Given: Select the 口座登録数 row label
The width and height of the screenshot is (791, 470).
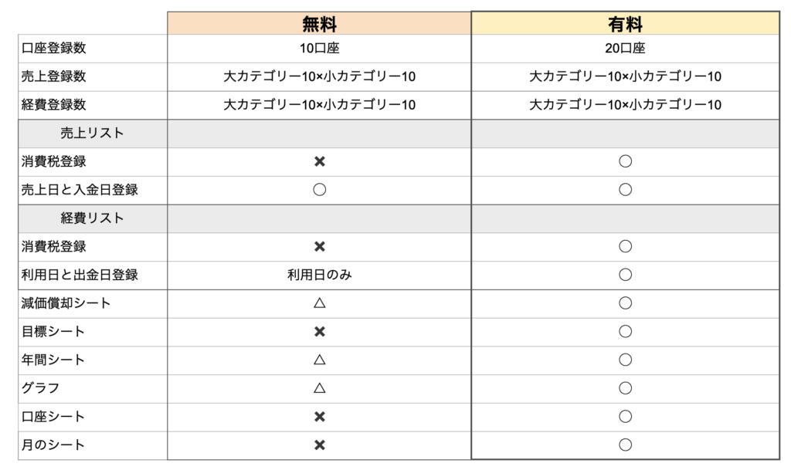Looking at the screenshot, I should (x=54, y=49).
